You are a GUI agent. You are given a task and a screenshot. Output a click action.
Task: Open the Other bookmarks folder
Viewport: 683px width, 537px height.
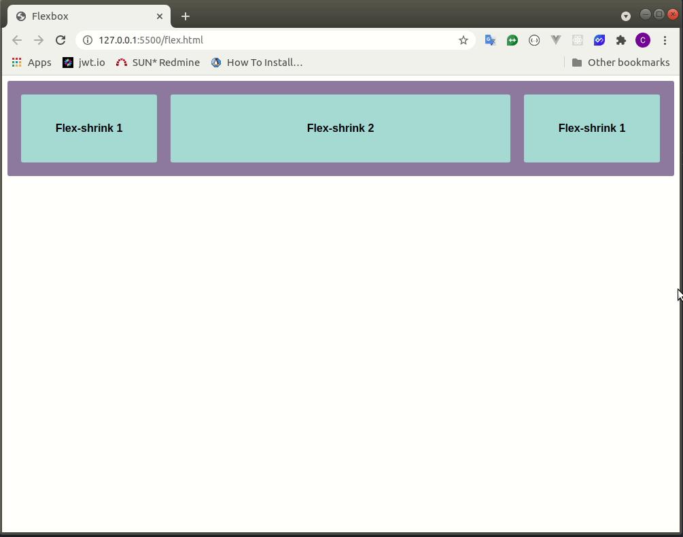tap(620, 63)
